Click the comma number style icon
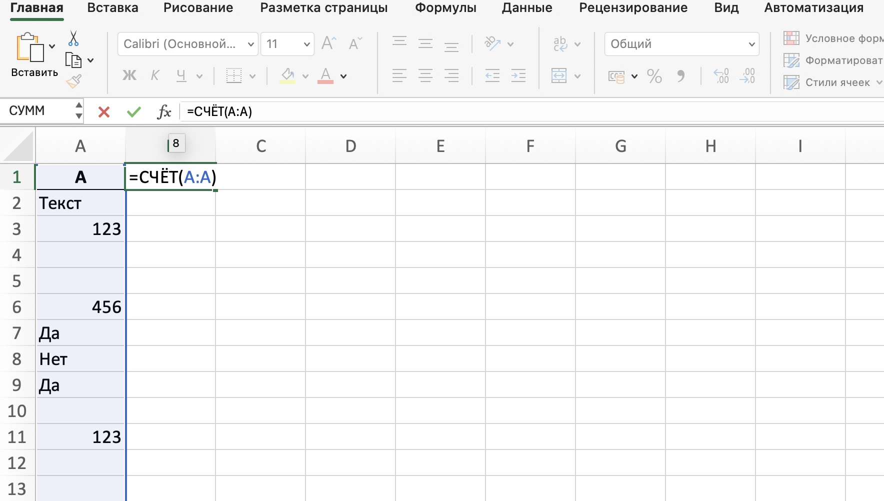Viewport: 884px width, 501px height. click(682, 76)
